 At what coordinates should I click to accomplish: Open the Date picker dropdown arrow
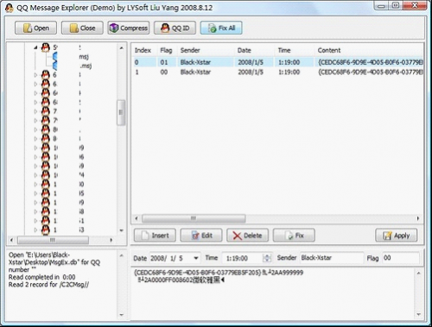pos(196,258)
